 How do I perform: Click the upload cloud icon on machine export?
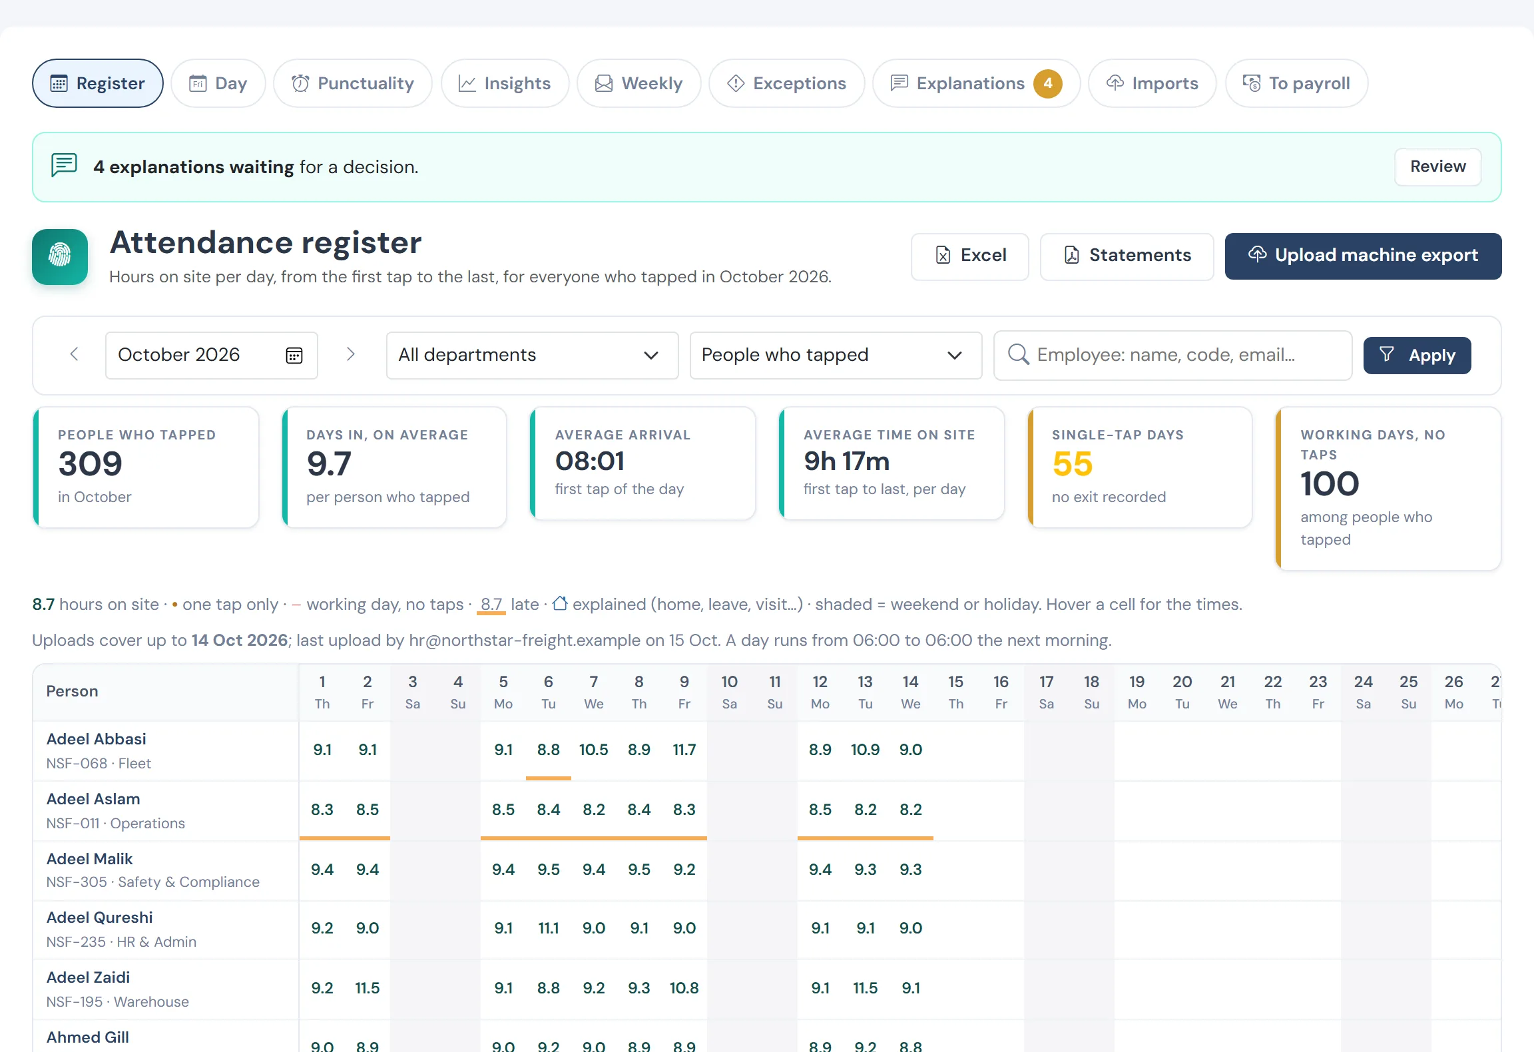(x=1257, y=254)
